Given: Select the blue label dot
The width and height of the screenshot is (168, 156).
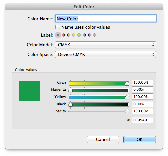Looking at the screenshot, I should click(x=84, y=35).
